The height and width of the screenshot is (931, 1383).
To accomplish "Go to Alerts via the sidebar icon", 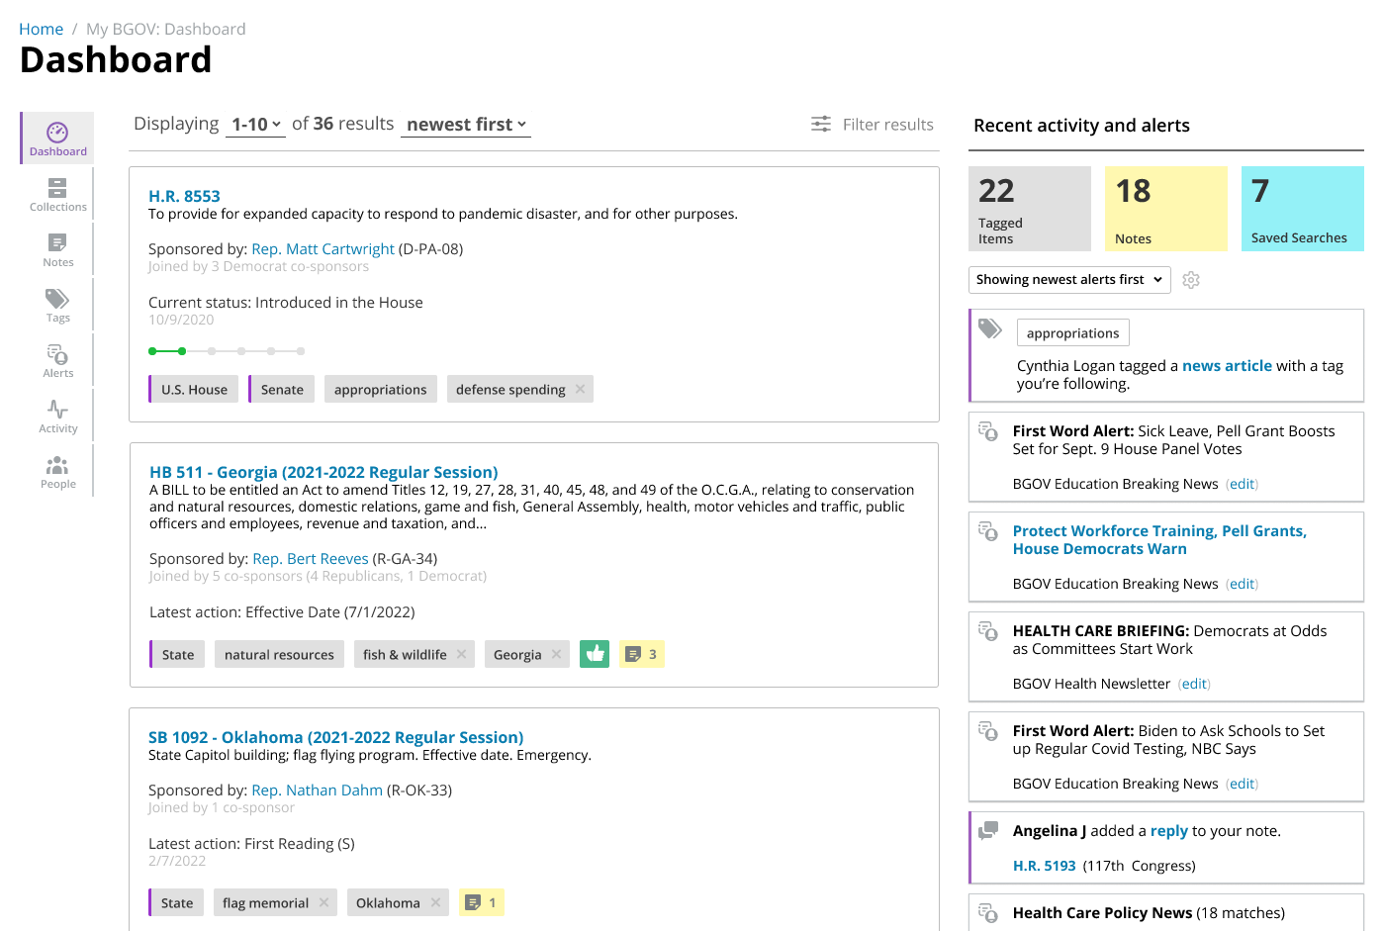I will pos(56,359).
